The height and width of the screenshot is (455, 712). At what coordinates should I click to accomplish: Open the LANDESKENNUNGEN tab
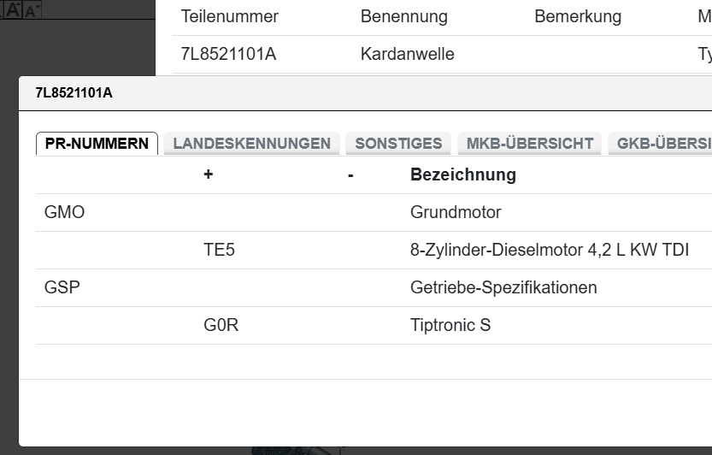pyautogui.click(x=251, y=144)
